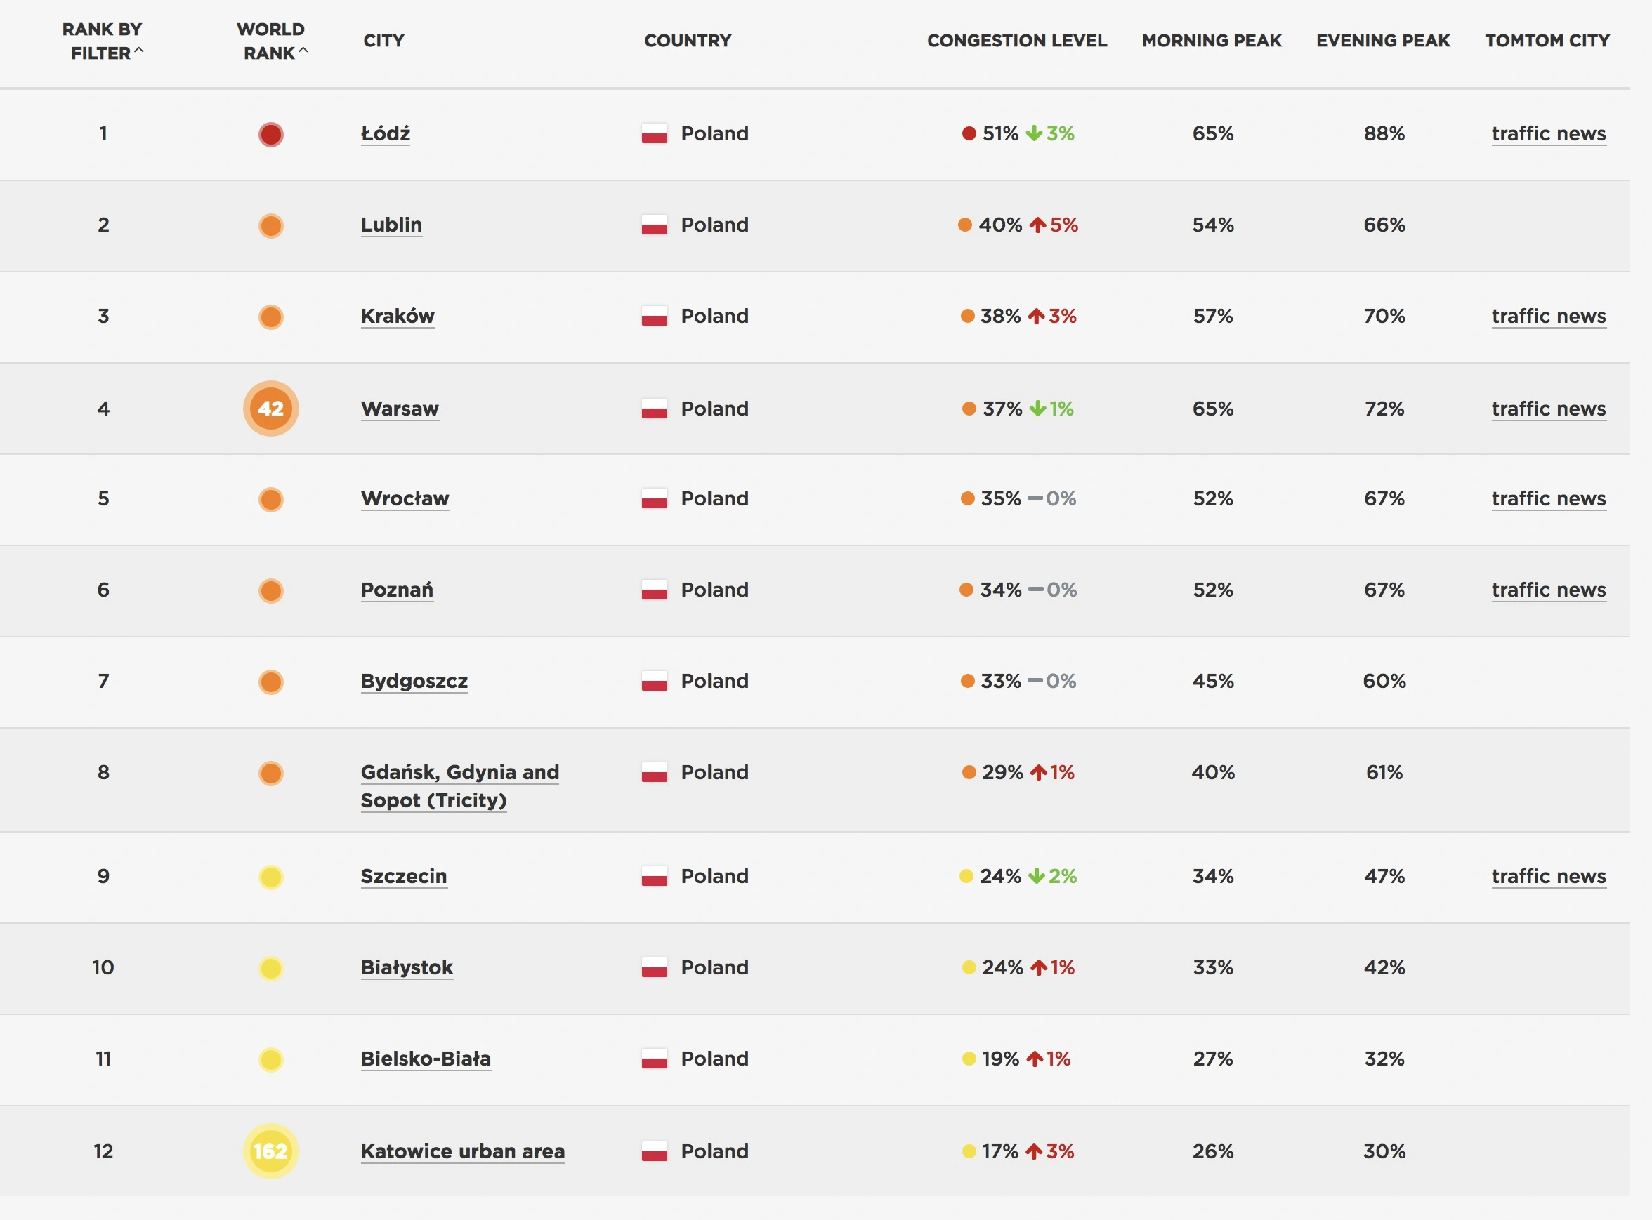Open the Bielsko-Biała city link
Image resolution: width=1652 pixels, height=1220 pixels.
click(426, 1059)
